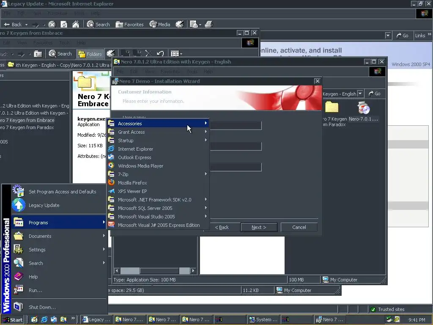Click the Undo icon in Keygen window toolbar
The width and height of the screenshot is (433, 325).
[x=160, y=54]
